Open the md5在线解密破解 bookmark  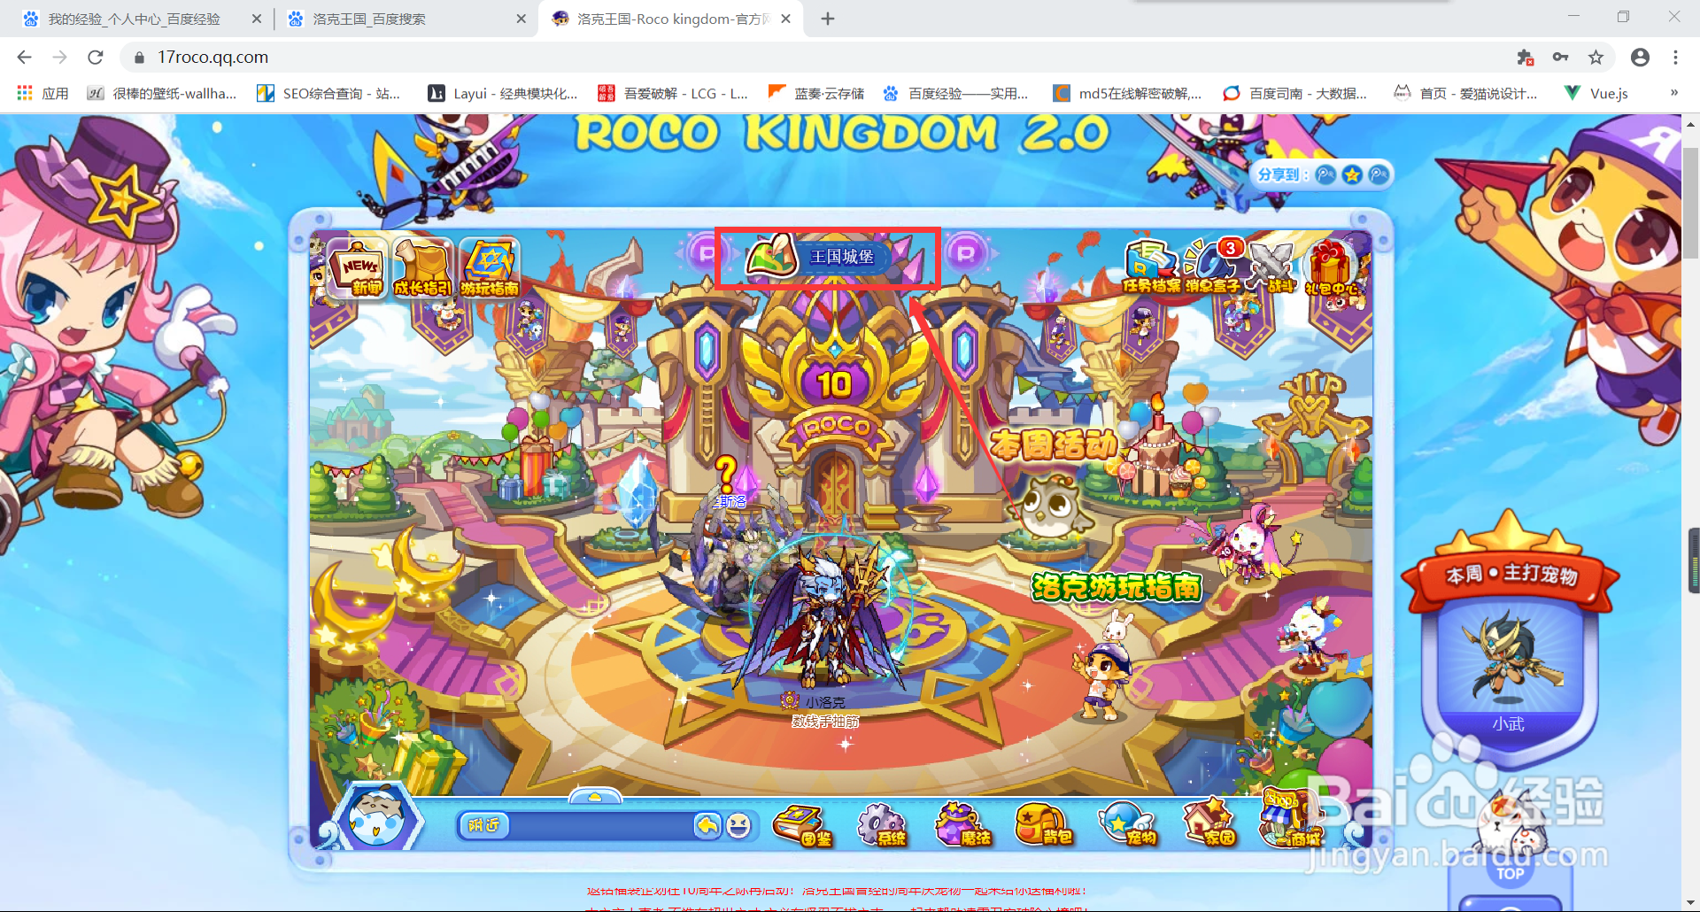click(x=1127, y=93)
